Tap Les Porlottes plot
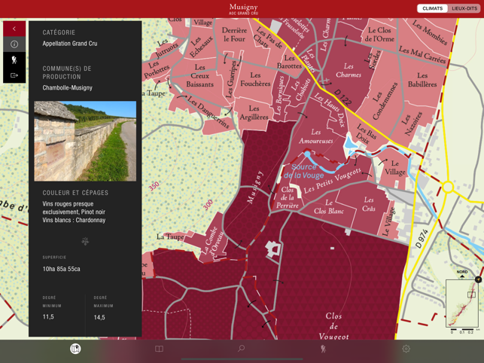The width and height of the screenshot is (484, 363). (157, 70)
